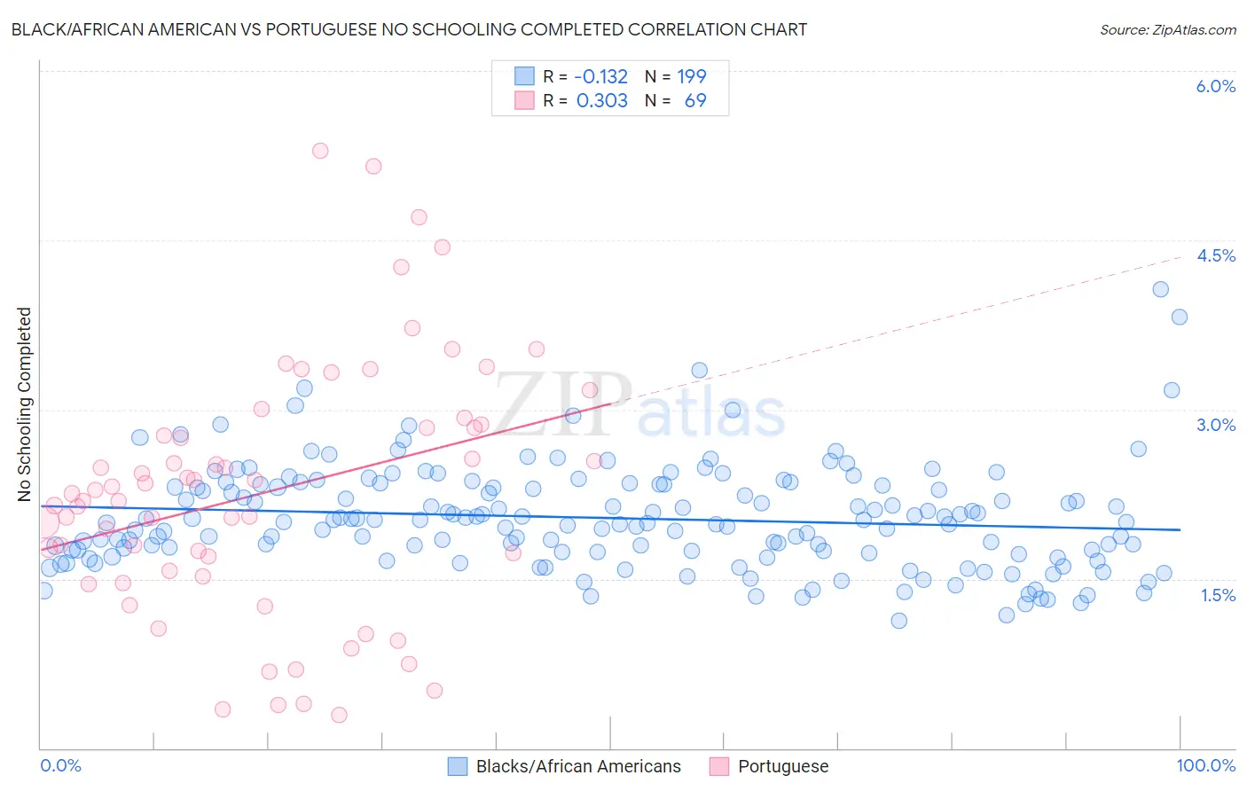Click the No Schooling Completed axis title
Screen dimensions: 1247x791
(x=25, y=404)
